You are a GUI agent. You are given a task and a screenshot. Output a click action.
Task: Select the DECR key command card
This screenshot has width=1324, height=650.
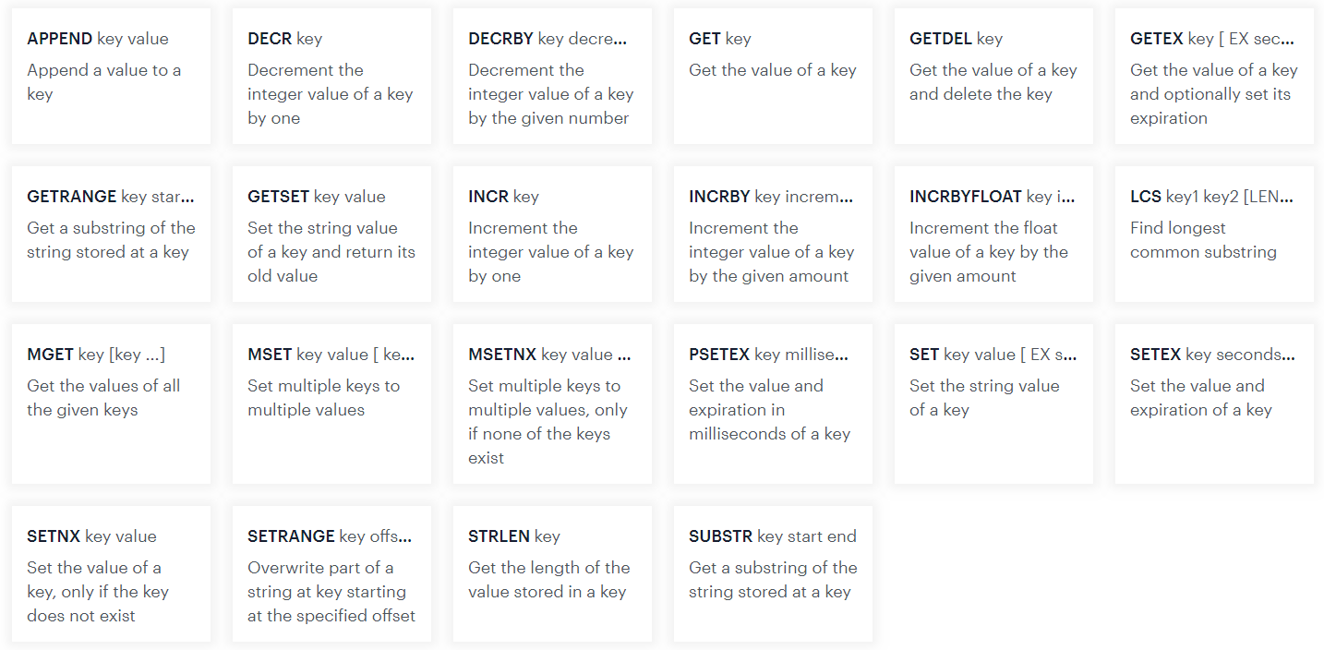tap(331, 76)
